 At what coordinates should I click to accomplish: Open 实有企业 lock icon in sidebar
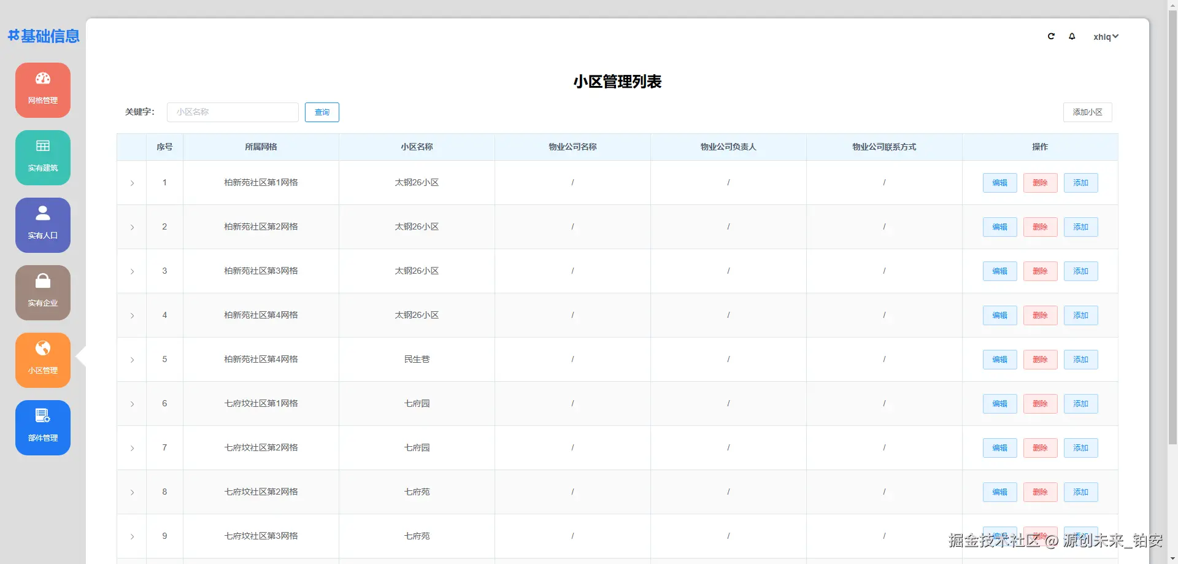pyautogui.click(x=42, y=281)
